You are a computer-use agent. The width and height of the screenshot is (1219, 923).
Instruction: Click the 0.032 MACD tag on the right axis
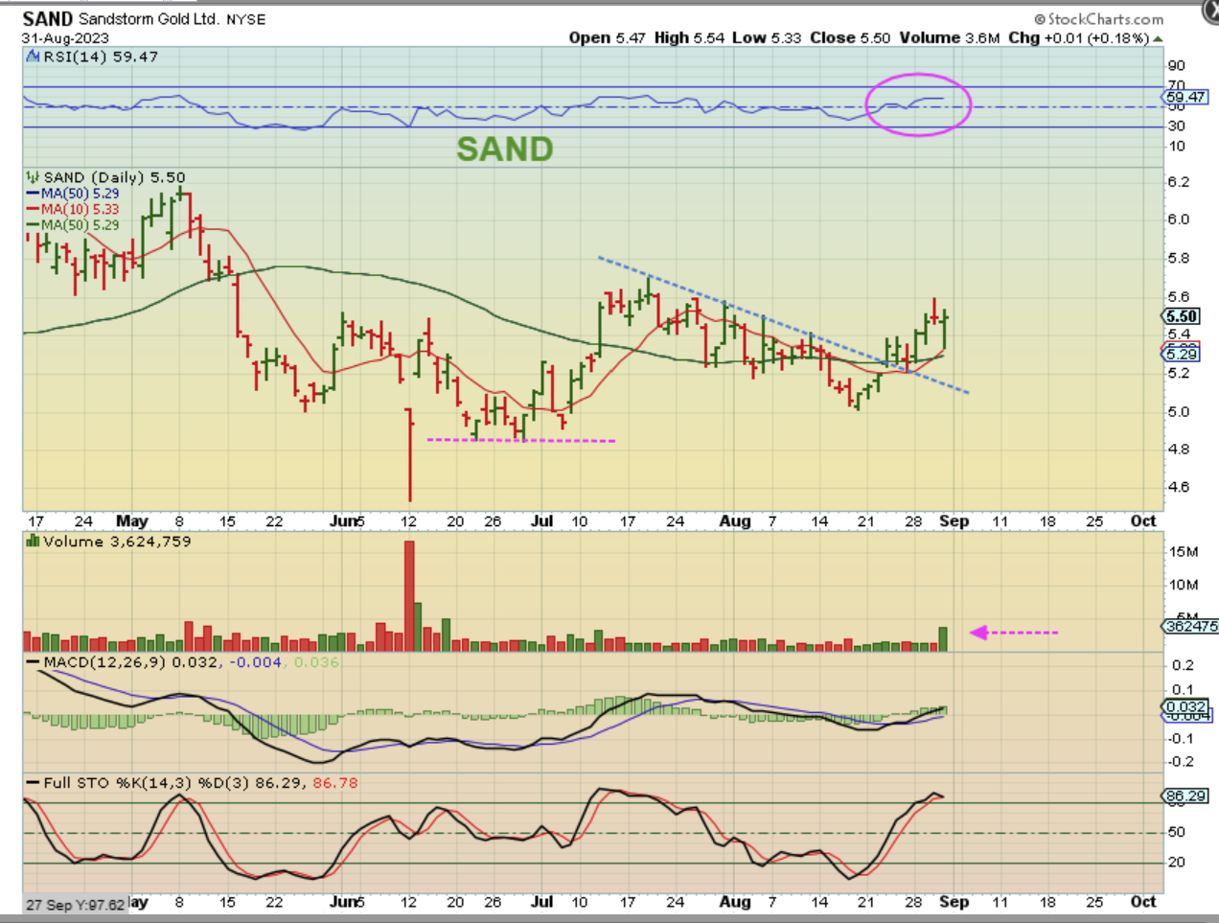click(1186, 706)
